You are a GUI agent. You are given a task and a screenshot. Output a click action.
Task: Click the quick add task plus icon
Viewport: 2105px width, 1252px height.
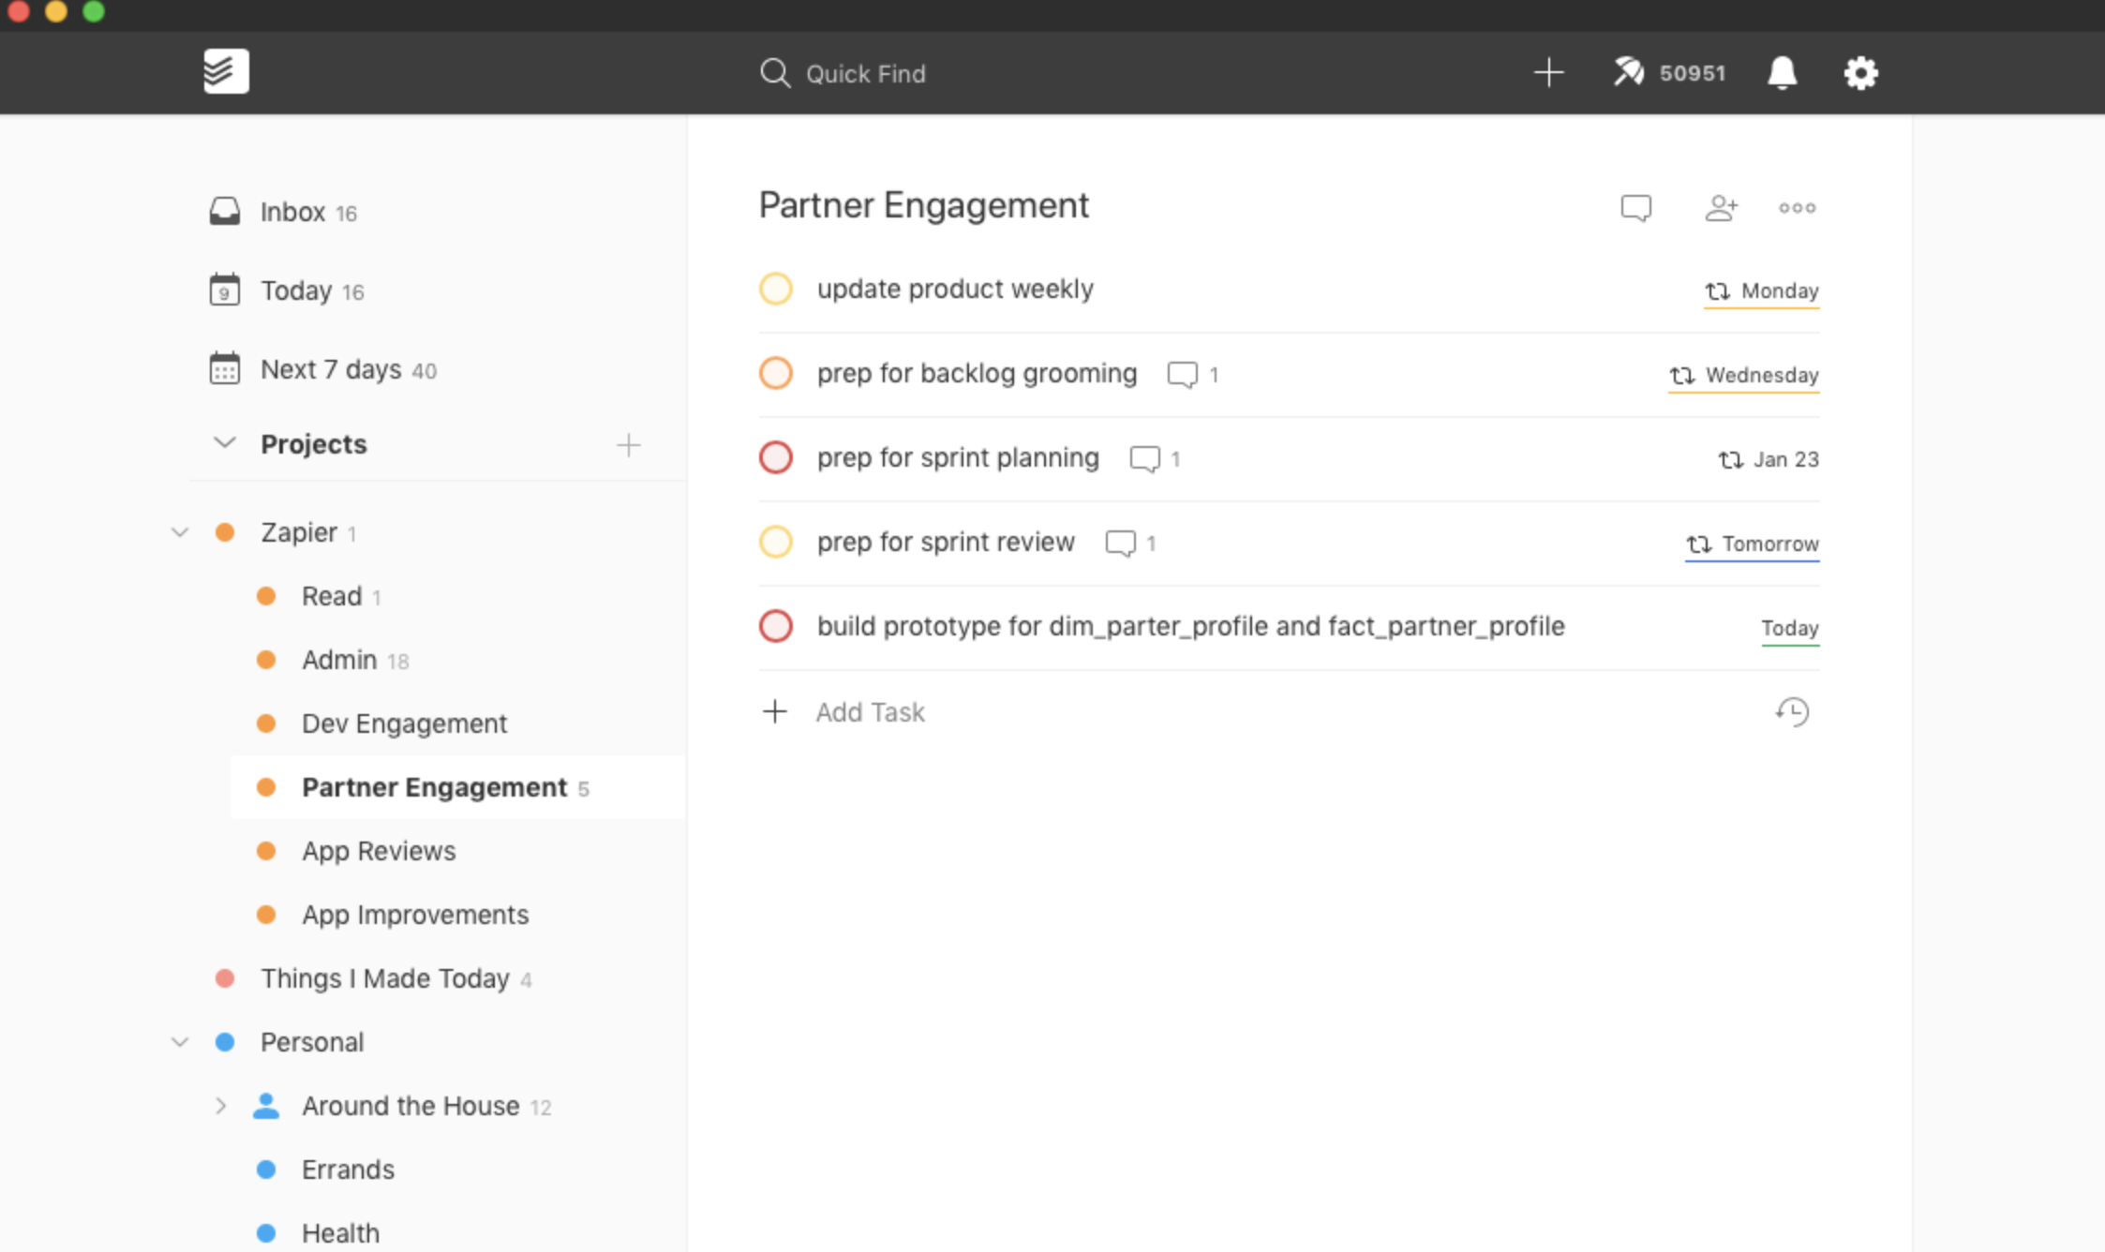(x=1548, y=72)
